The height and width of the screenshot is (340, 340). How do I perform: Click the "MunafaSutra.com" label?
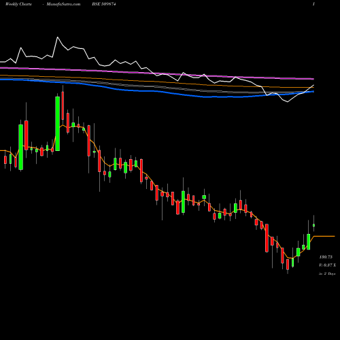(x=63, y=4)
